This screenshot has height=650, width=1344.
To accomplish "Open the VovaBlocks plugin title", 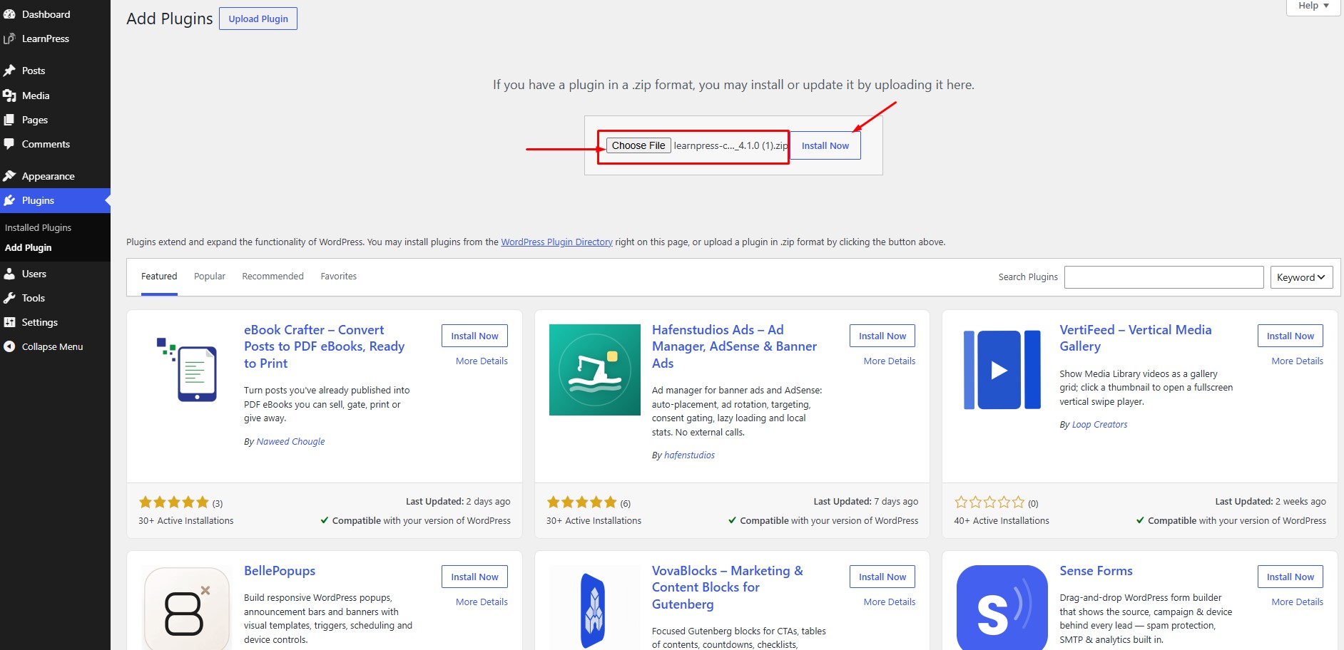I will click(728, 587).
